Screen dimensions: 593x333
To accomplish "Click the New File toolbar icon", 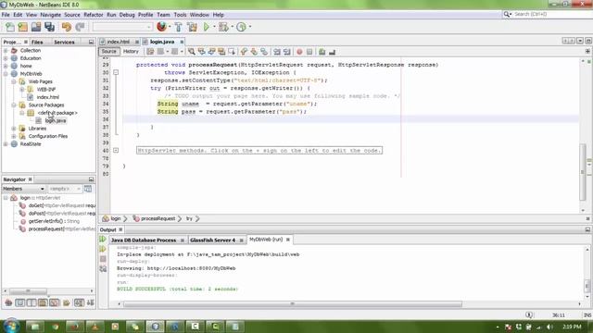I will click(10, 27).
